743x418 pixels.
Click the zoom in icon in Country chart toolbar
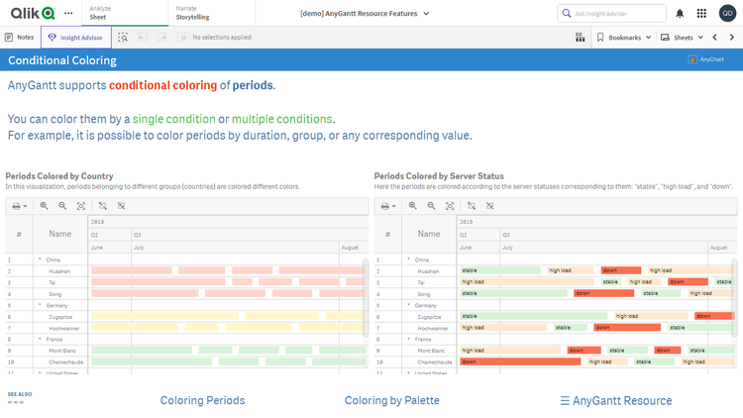(44, 206)
